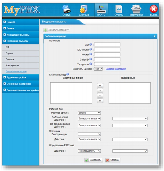This screenshot has width=164, height=171.
Task: Remove all selected lines with << button
Action: 100,101
